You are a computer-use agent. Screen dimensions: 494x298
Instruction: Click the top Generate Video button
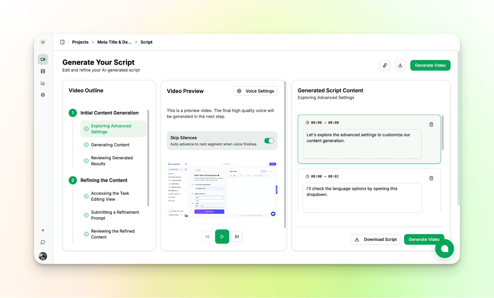430,65
